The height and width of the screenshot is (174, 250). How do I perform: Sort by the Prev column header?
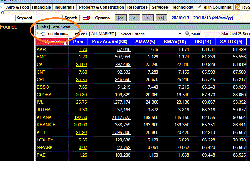pos(78,42)
